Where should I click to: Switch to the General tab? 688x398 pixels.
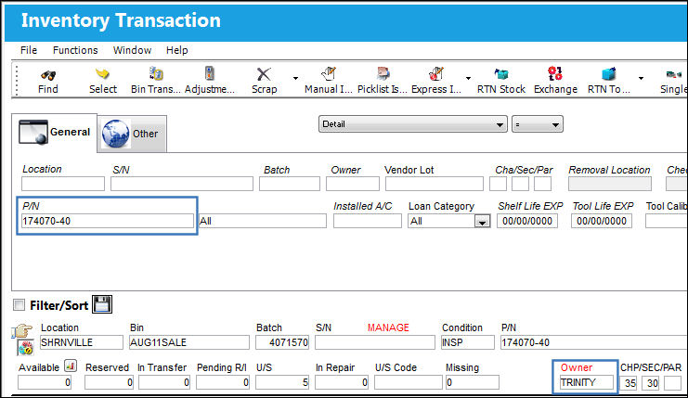click(x=55, y=133)
